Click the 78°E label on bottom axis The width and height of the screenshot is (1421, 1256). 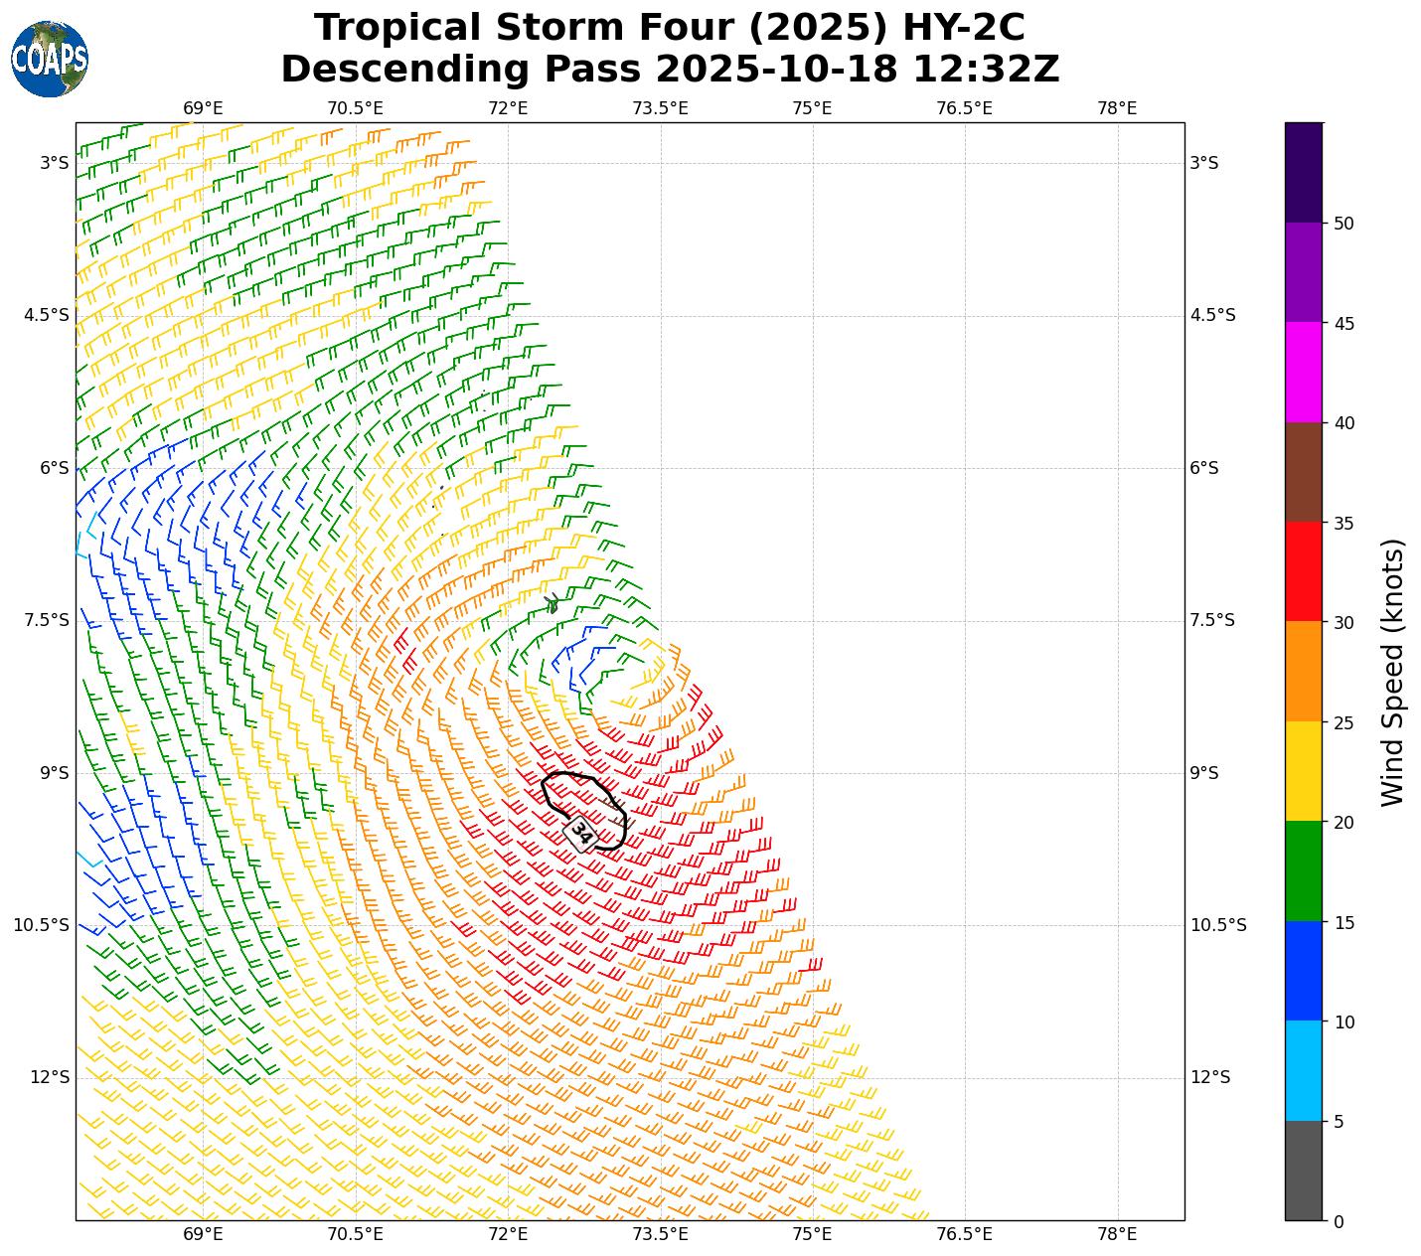(x=1117, y=1234)
